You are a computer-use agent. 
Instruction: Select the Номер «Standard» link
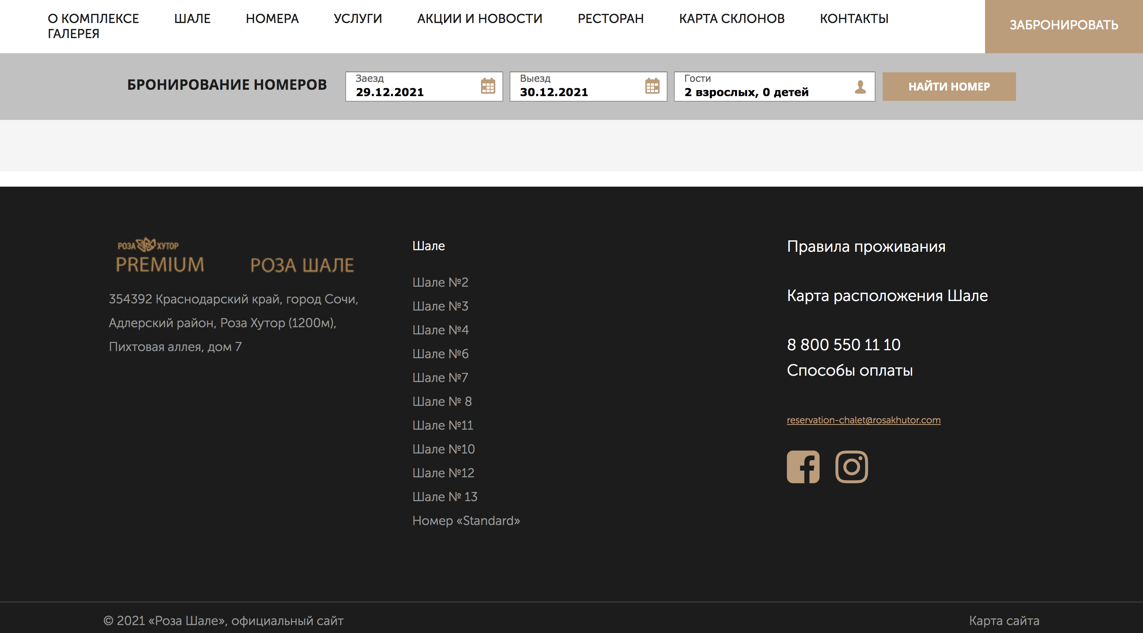pos(466,520)
